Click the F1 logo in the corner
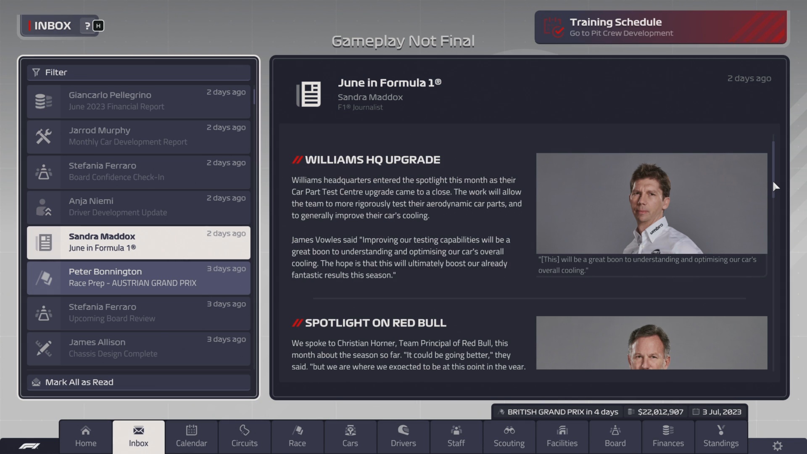The height and width of the screenshot is (454, 807). tap(30, 446)
